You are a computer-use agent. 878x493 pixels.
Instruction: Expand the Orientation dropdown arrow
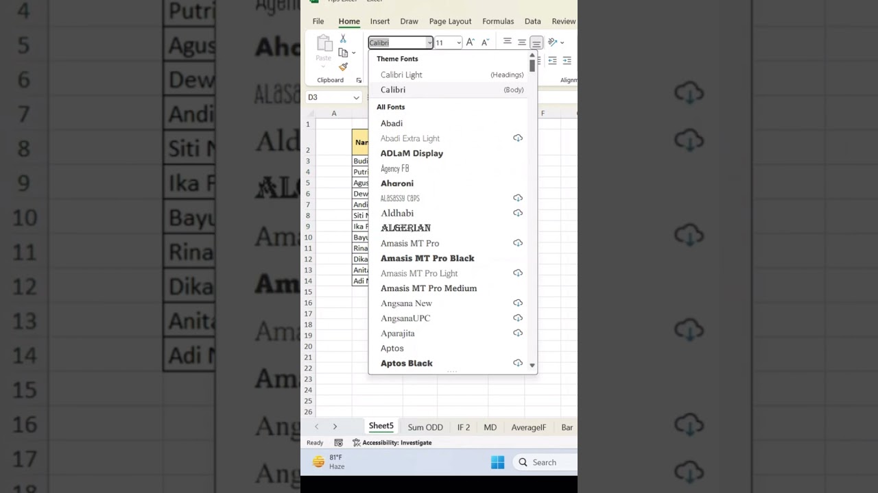(561, 42)
